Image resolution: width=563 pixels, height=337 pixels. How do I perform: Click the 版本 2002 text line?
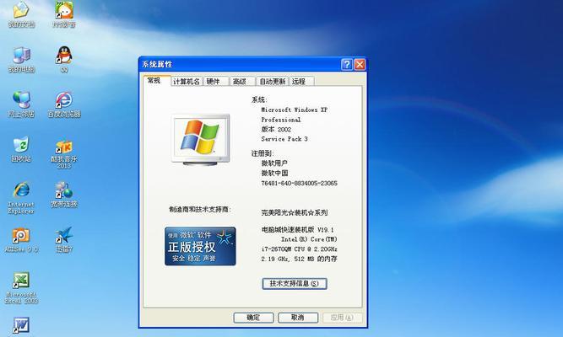tap(276, 130)
